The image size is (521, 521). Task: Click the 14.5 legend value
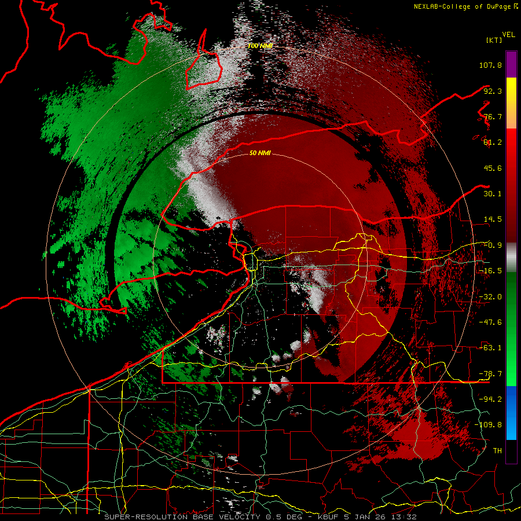pyautogui.click(x=493, y=219)
